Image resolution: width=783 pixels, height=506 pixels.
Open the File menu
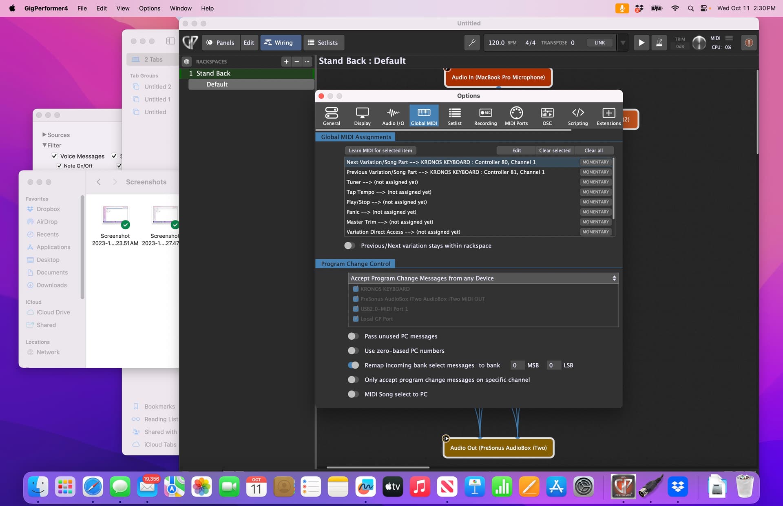coord(82,8)
